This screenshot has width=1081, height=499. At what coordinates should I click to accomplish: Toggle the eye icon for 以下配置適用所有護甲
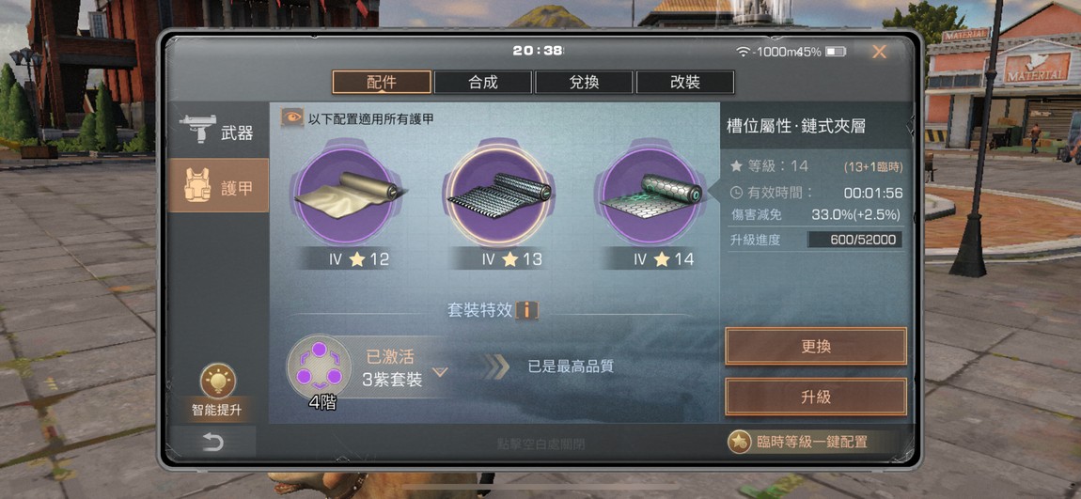click(x=292, y=117)
